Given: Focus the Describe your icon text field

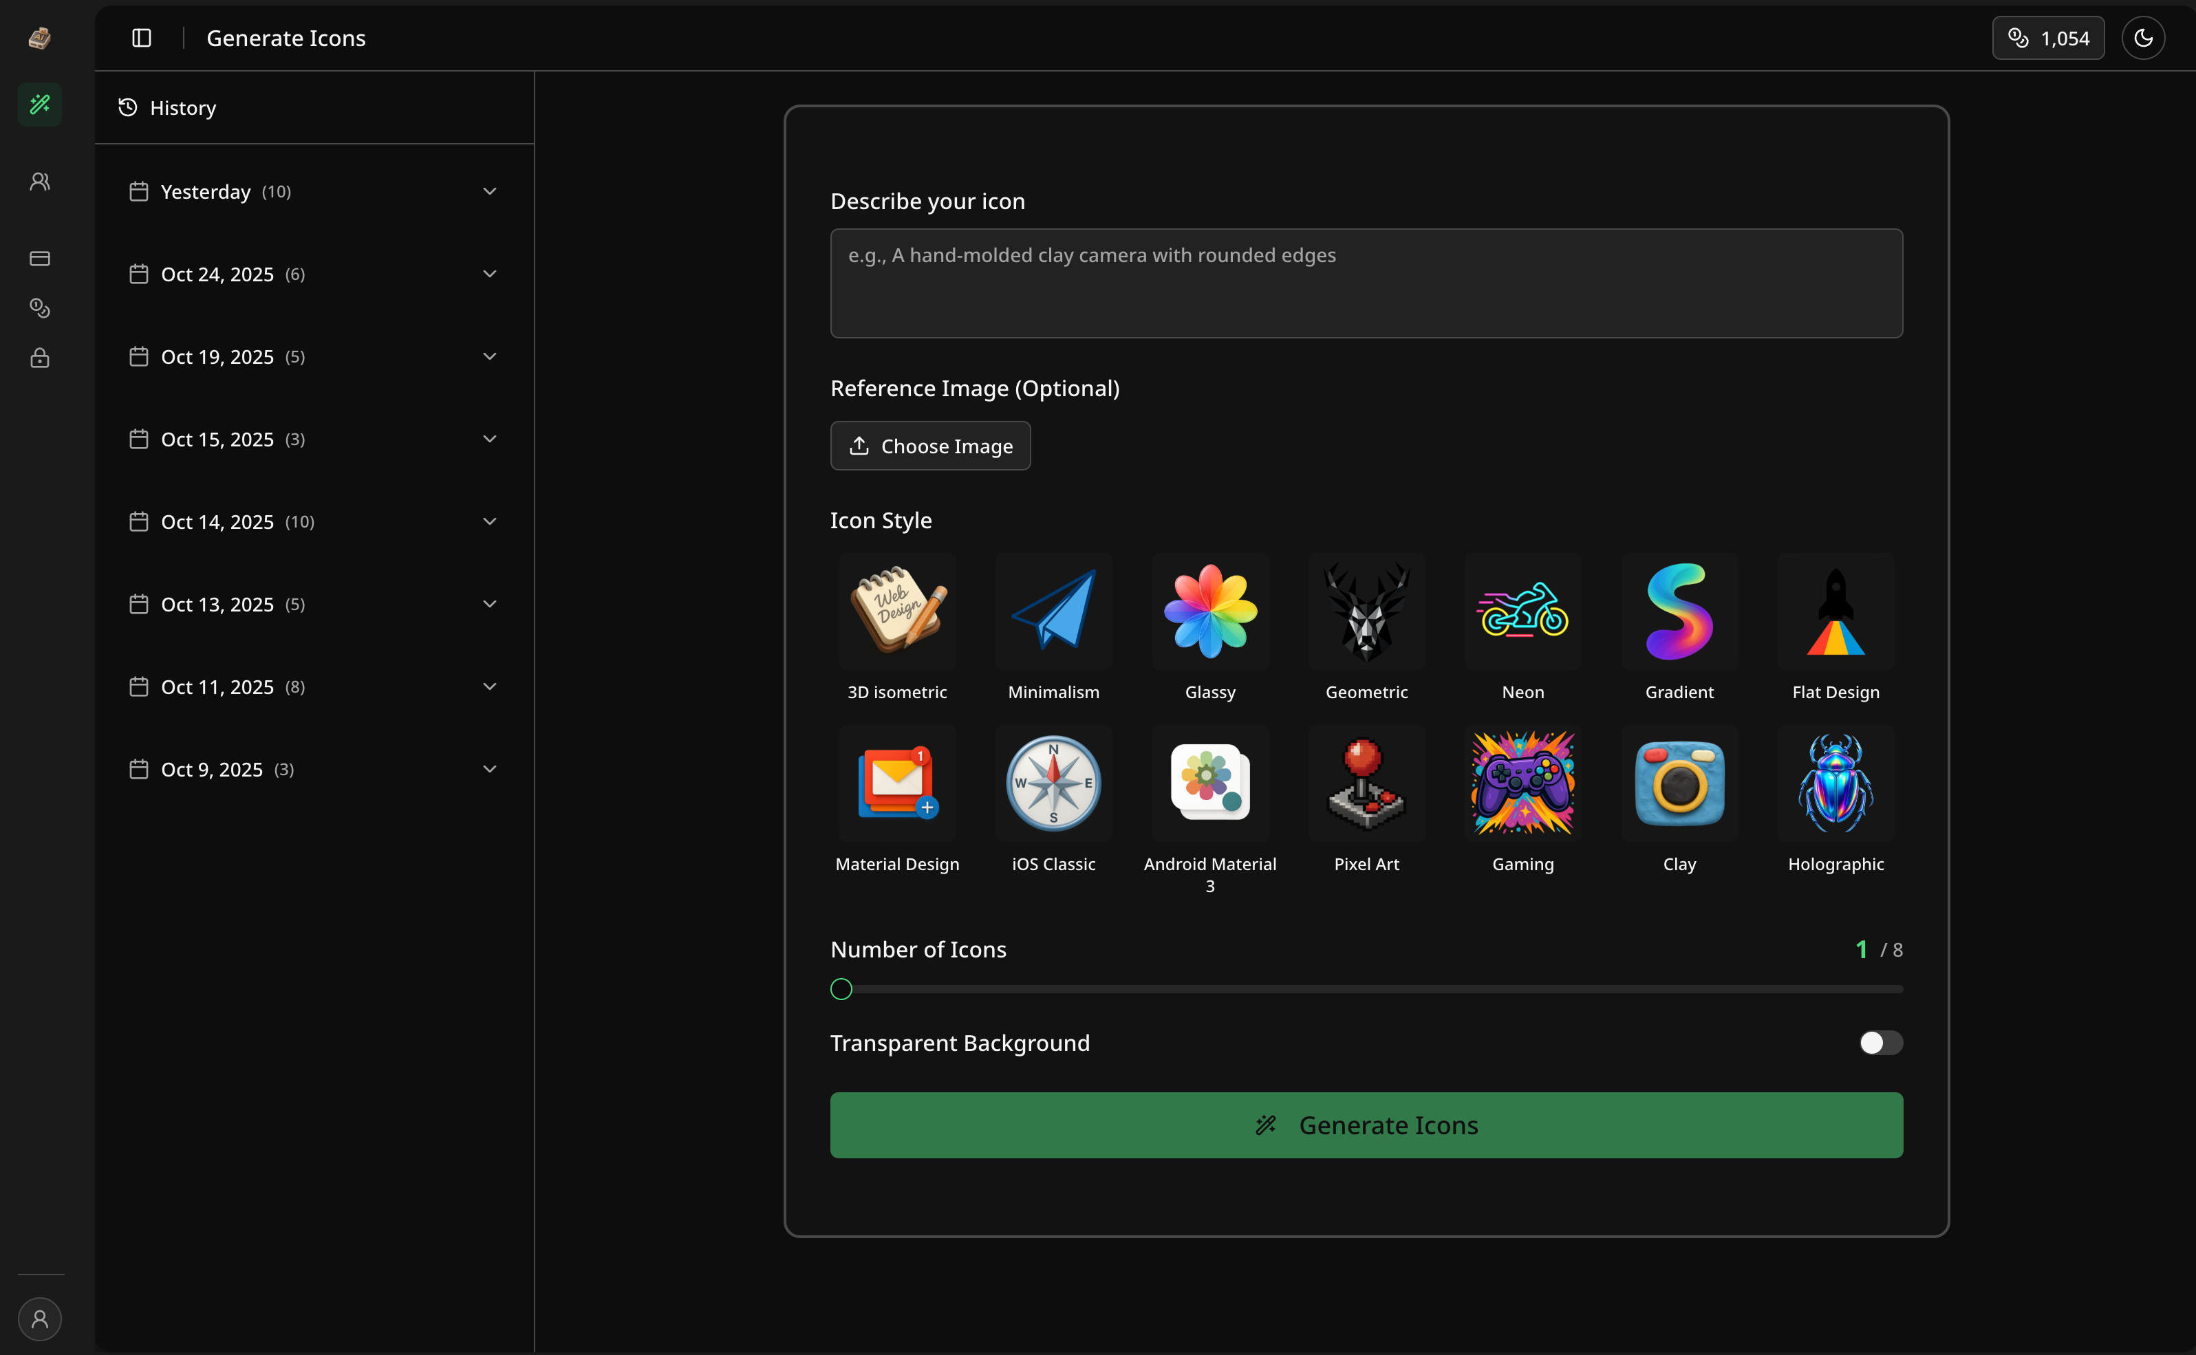Looking at the screenshot, I should pyautogui.click(x=1366, y=283).
